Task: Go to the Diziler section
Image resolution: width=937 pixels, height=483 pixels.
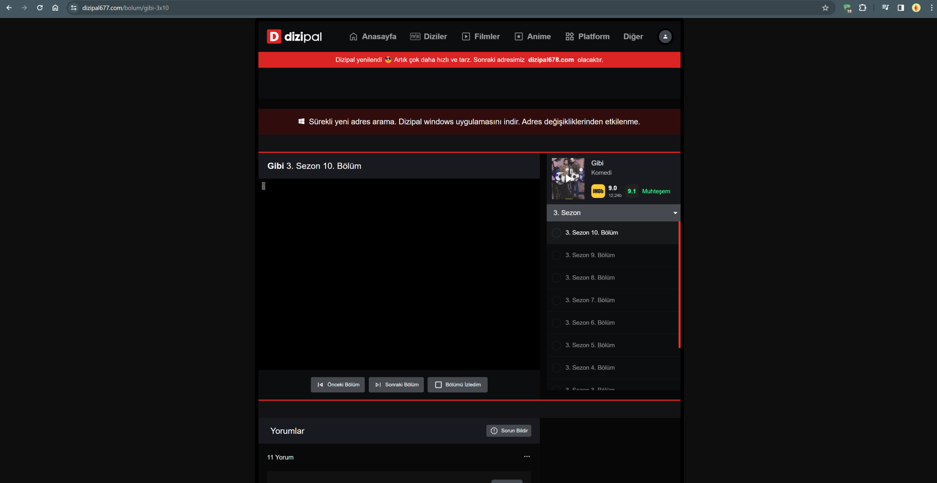Action: (x=429, y=37)
